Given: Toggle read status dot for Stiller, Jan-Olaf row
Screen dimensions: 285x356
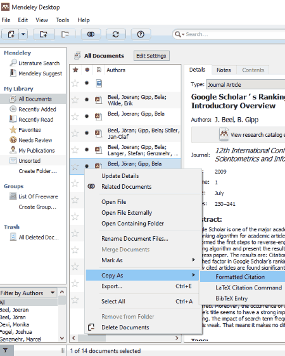Looking at the screenshot, I should [87, 133].
